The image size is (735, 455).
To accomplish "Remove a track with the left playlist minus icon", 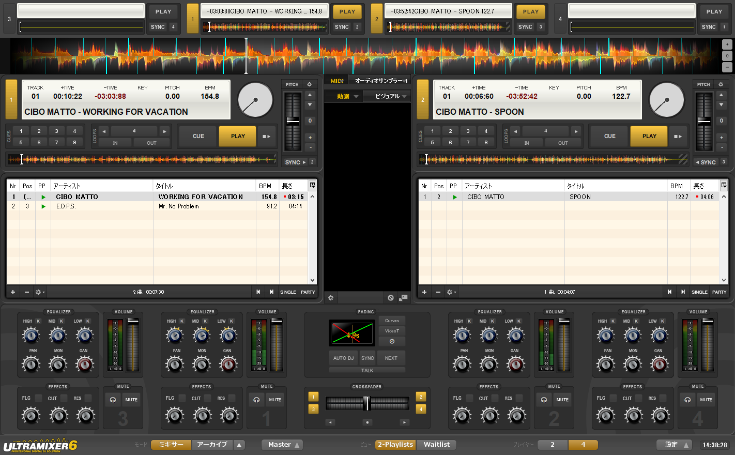I will click(27, 292).
